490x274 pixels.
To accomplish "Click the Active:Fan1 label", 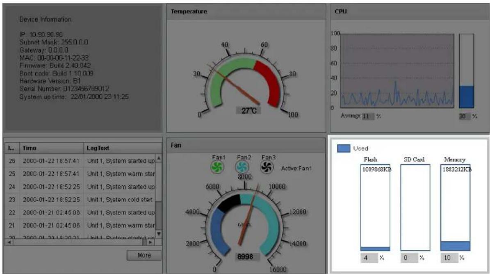I will 296,169.
